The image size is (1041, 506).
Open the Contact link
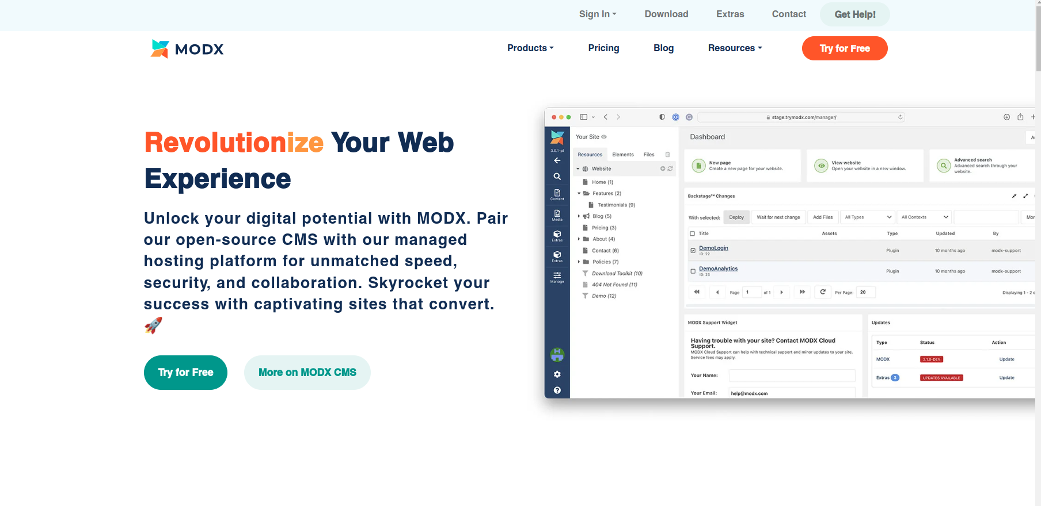click(789, 14)
